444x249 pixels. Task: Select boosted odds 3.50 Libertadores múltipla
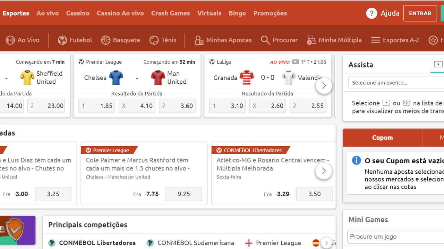click(x=315, y=194)
